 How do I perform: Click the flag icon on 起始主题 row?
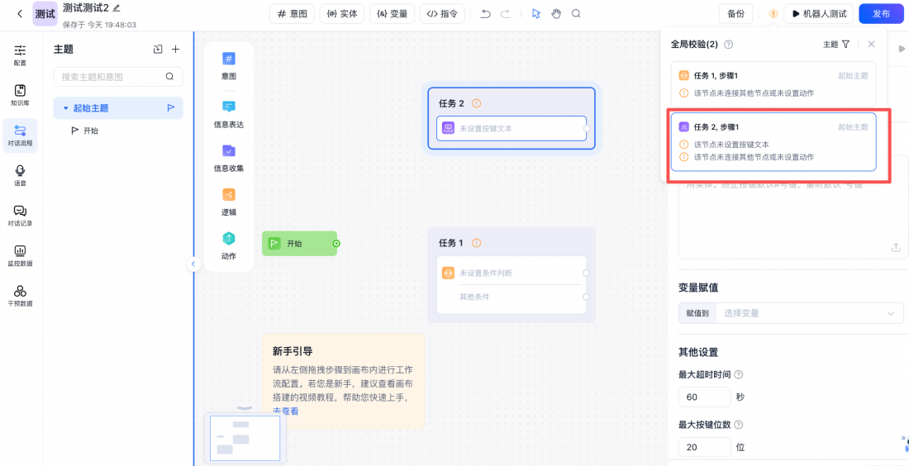coord(171,107)
